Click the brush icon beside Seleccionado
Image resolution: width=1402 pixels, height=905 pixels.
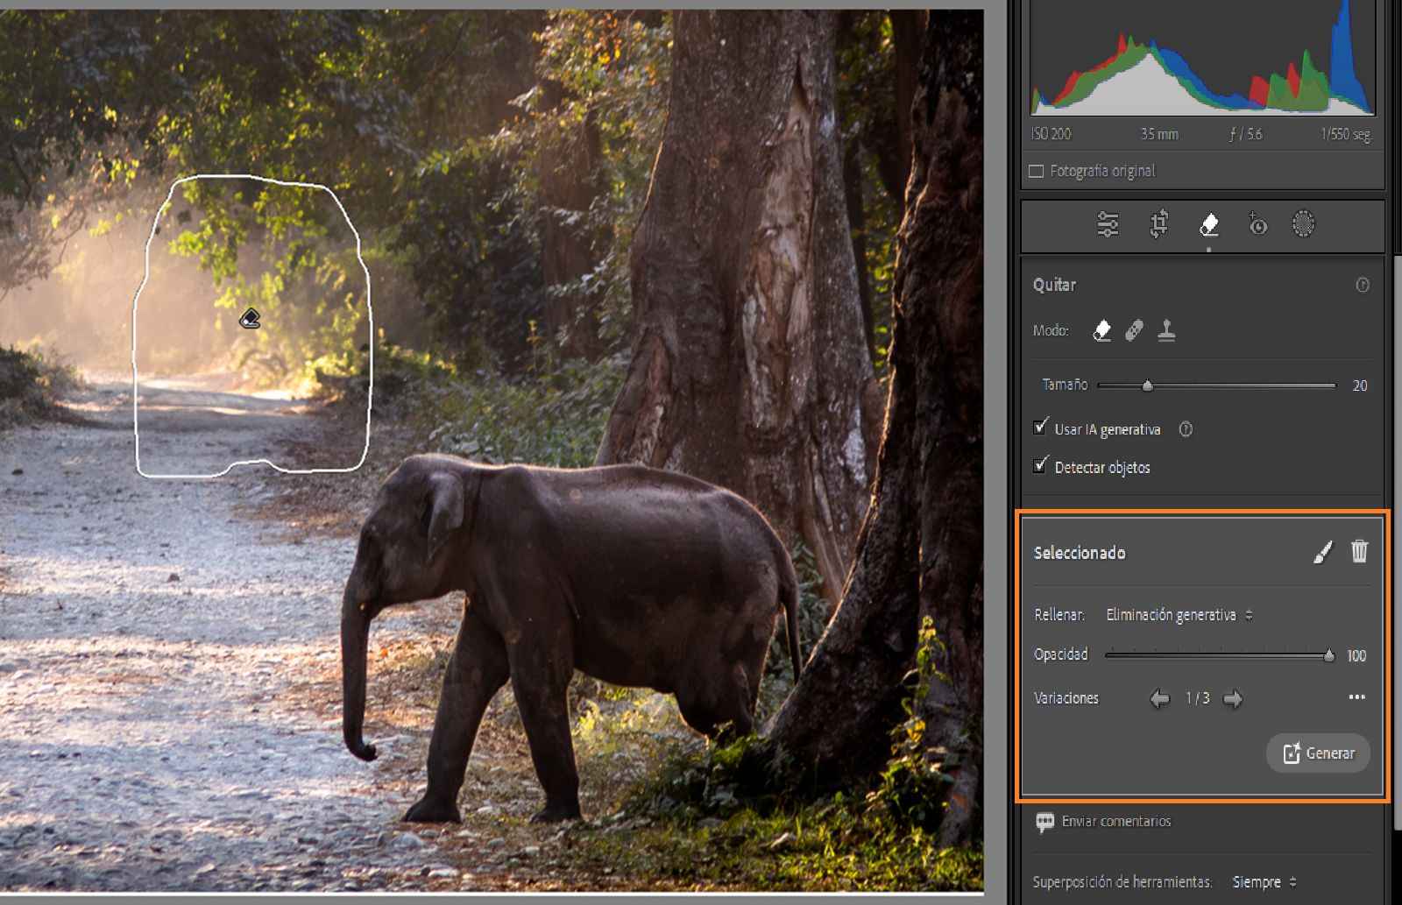pyautogui.click(x=1323, y=551)
